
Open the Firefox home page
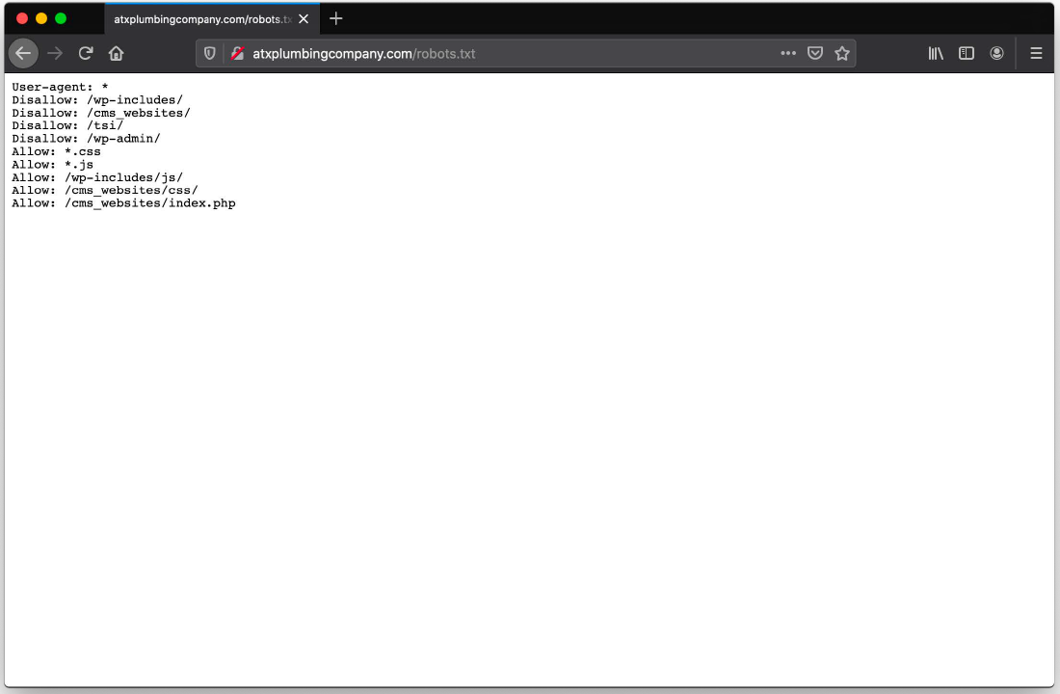point(116,54)
